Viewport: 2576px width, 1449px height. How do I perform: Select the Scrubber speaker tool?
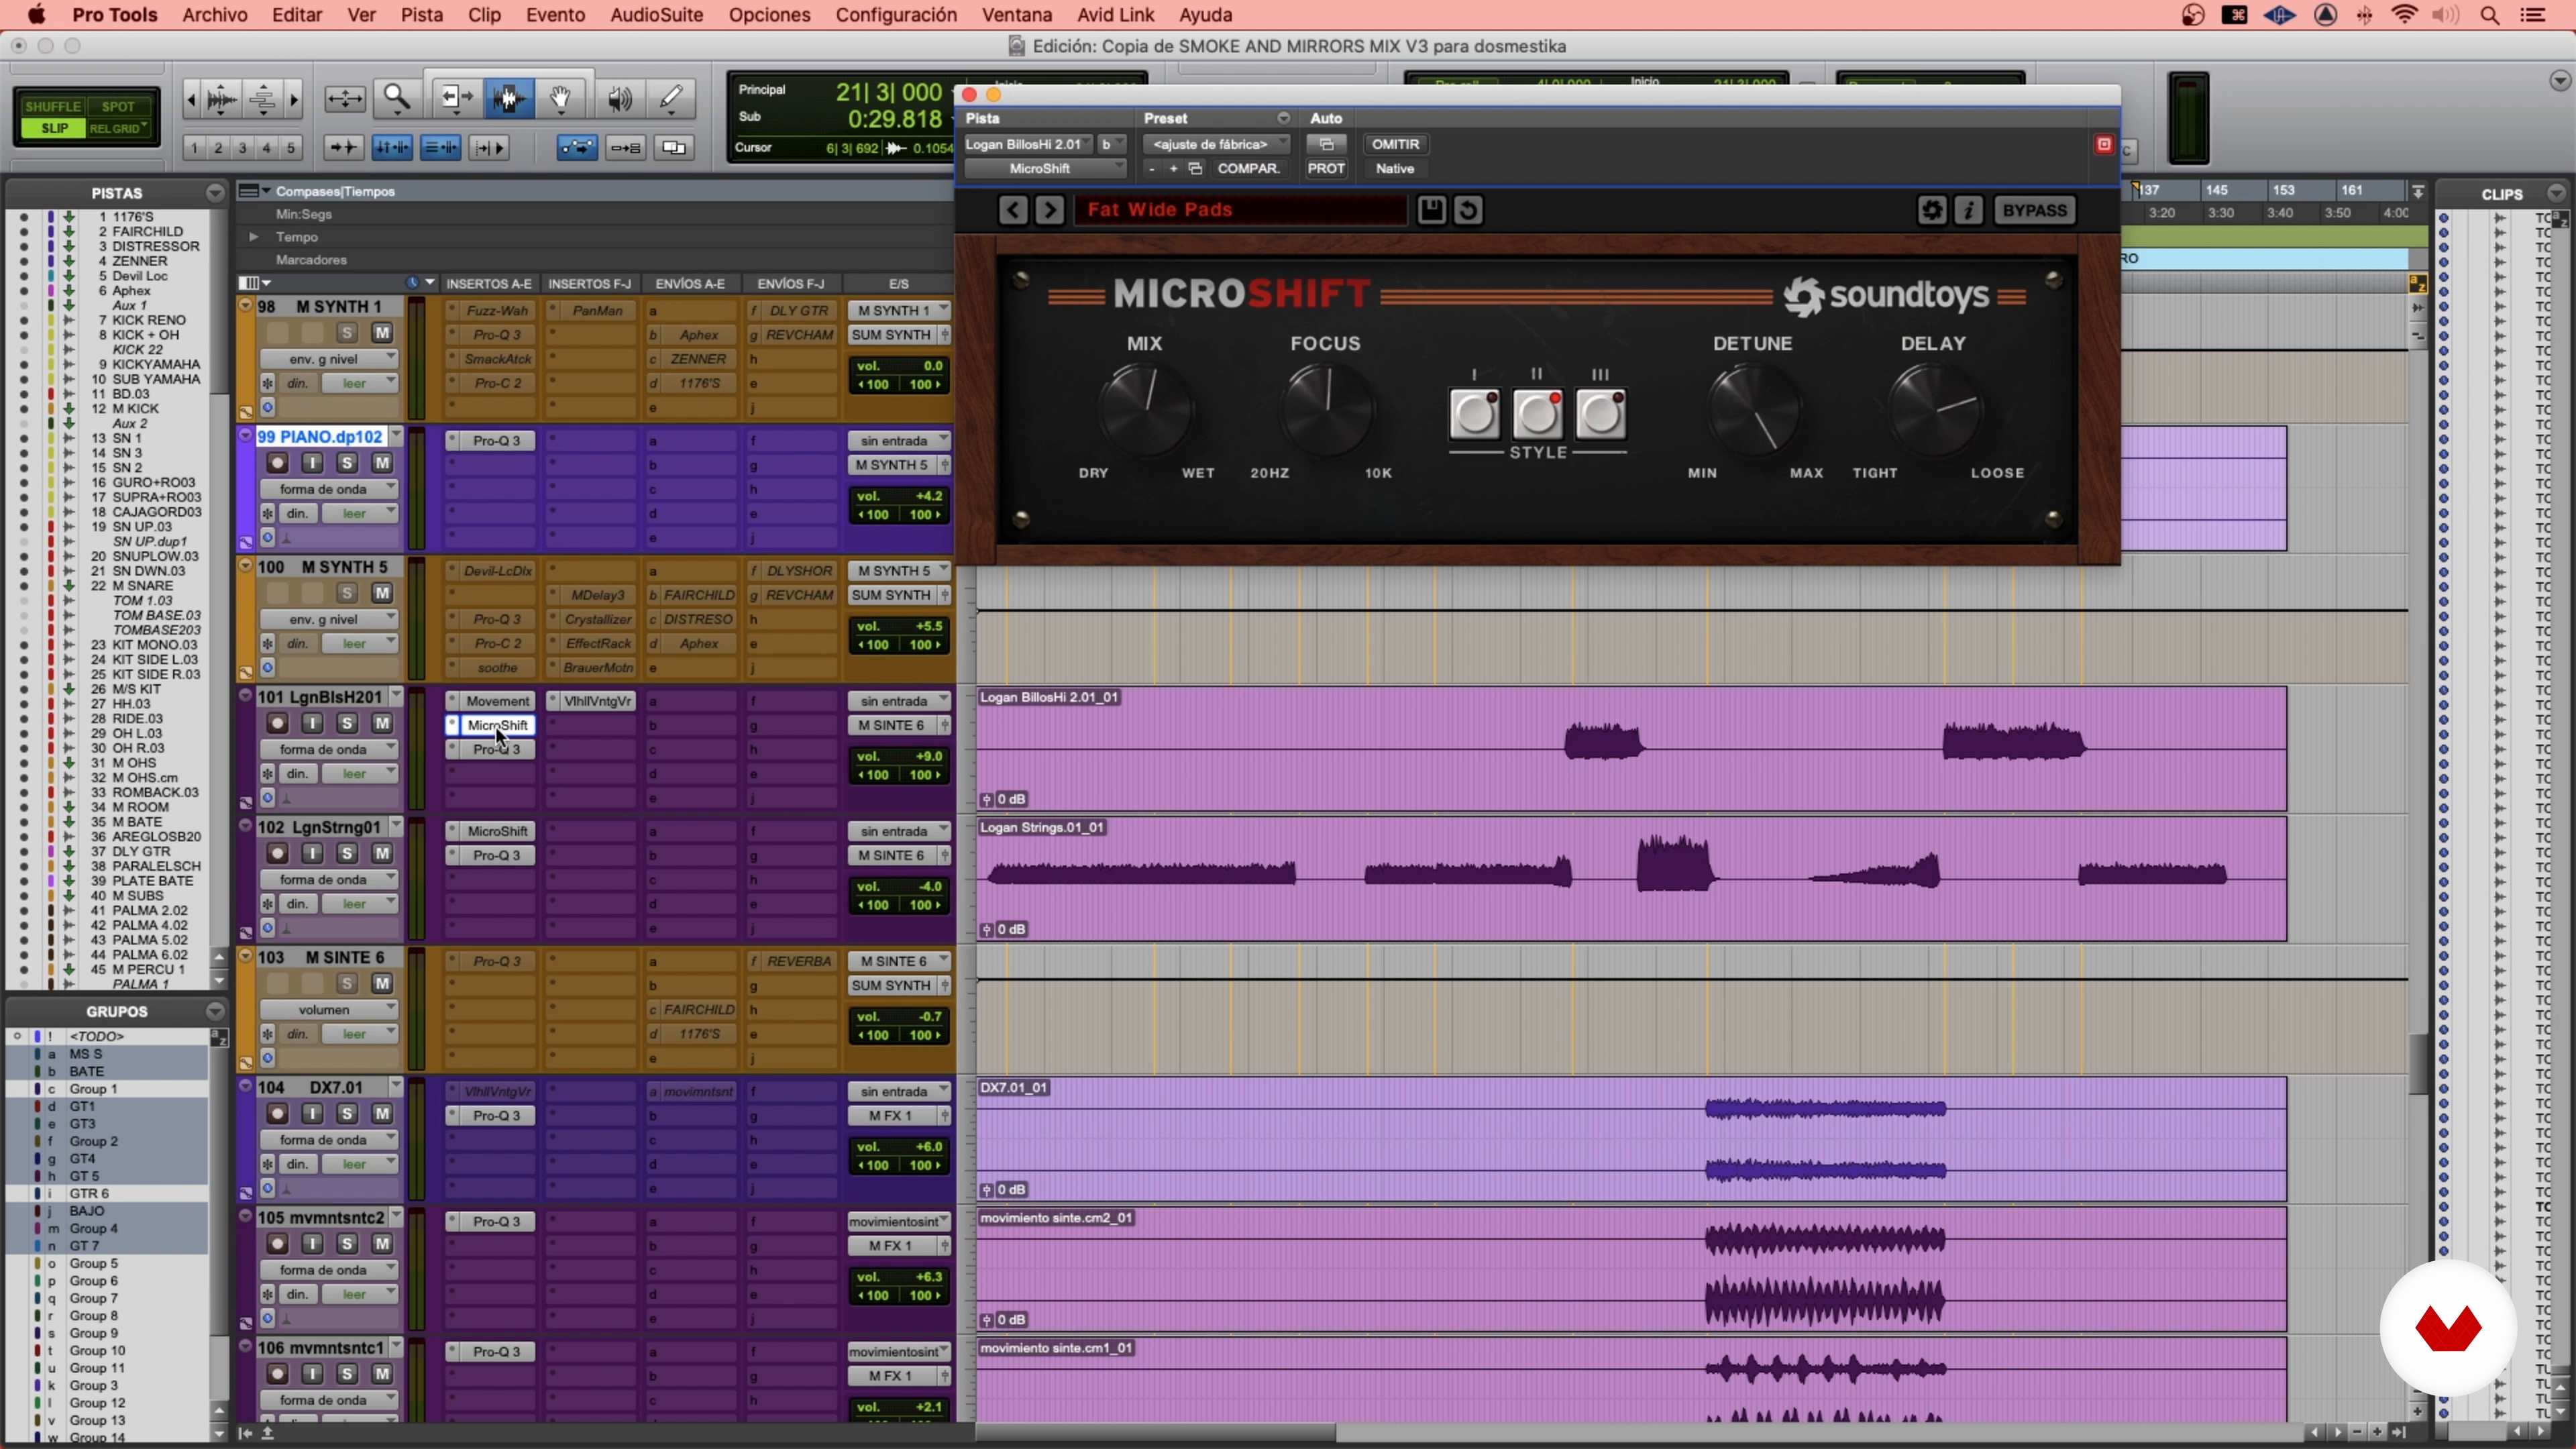pos(619,98)
